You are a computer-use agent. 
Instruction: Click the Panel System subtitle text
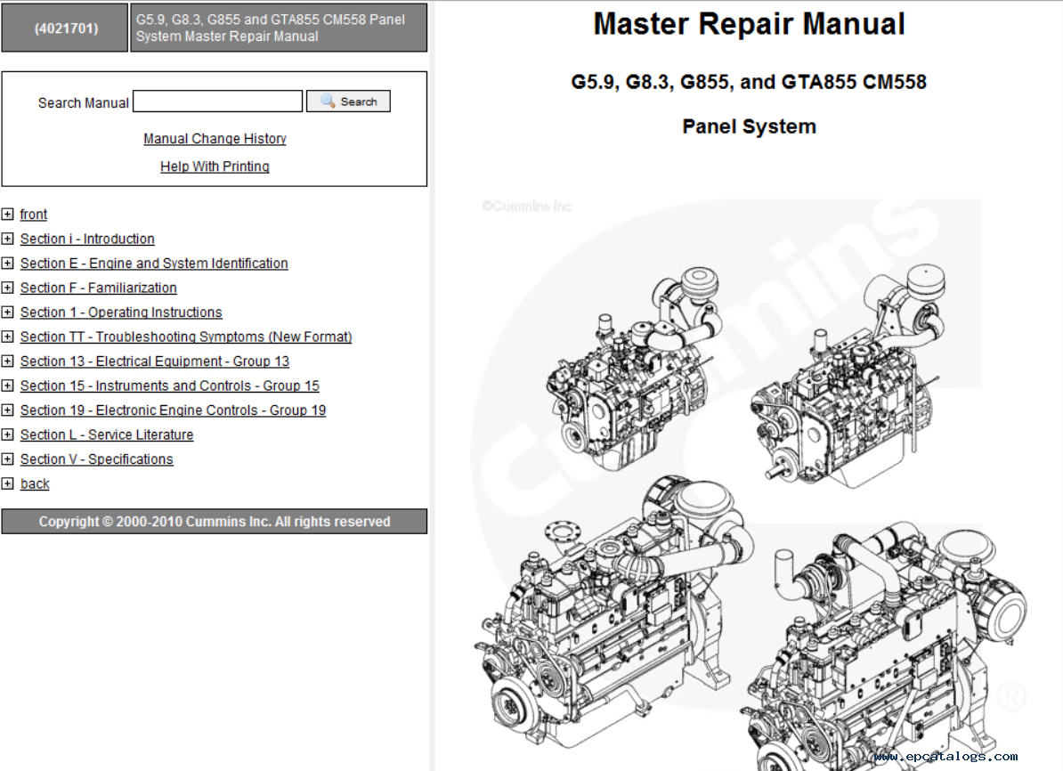(749, 126)
